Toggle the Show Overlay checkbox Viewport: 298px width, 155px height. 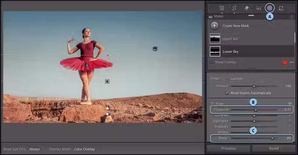click(x=211, y=62)
